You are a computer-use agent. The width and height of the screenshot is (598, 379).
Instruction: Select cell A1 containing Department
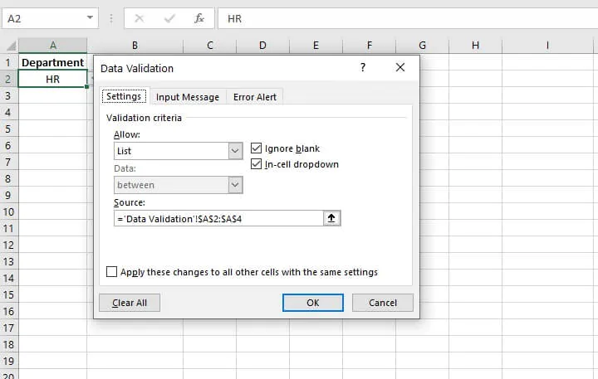pyautogui.click(x=52, y=62)
